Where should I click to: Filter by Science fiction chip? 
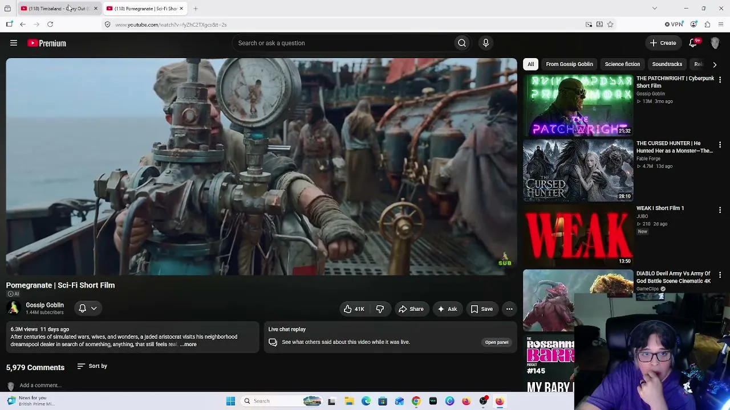622,64
